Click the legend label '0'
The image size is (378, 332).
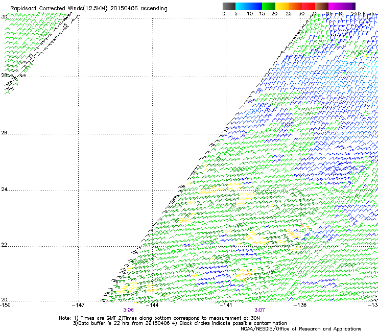pyautogui.click(x=224, y=14)
